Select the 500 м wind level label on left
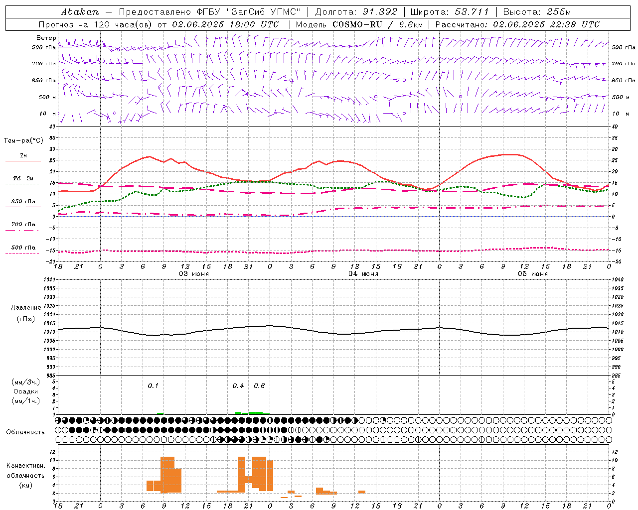This screenshot has width=638, height=510. tap(48, 97)
